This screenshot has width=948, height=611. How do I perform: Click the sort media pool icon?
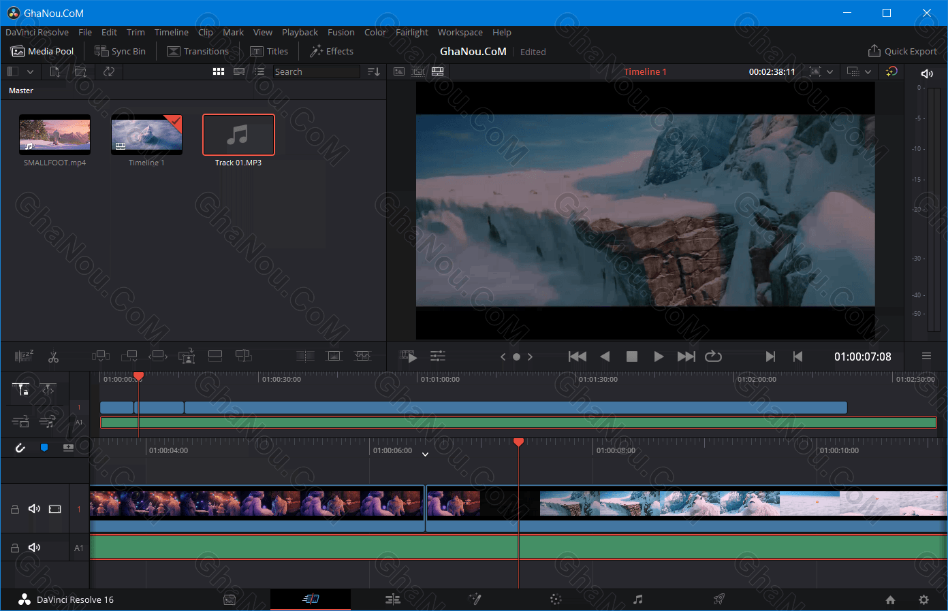374,71
